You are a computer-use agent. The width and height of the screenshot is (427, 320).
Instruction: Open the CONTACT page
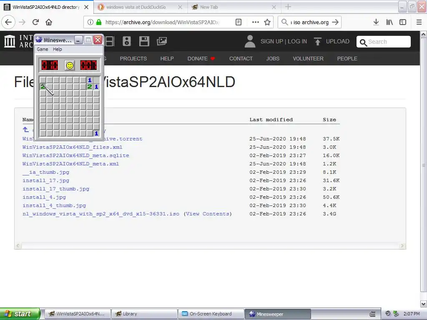(x=241, y=58)
